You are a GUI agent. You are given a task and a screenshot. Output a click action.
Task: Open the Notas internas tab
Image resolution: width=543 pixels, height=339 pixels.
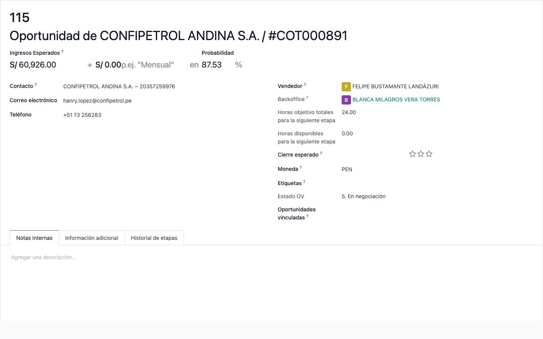pos(34,238)
